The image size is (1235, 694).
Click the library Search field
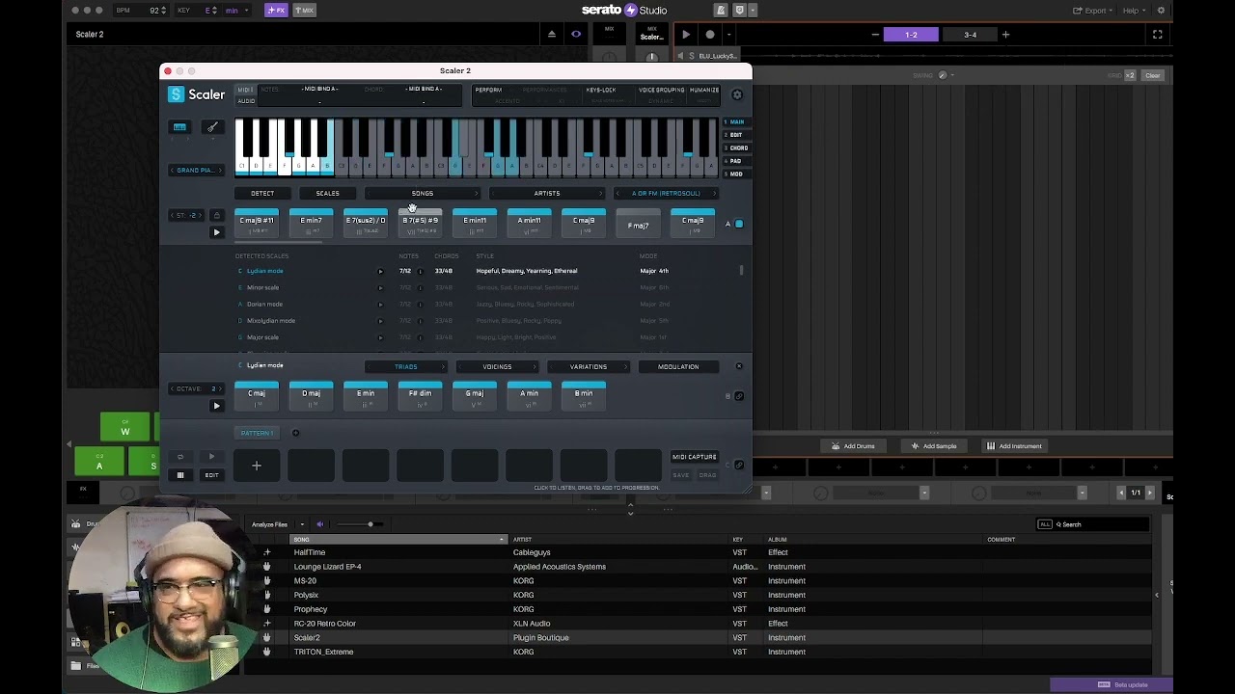[x=1101, y=524]
